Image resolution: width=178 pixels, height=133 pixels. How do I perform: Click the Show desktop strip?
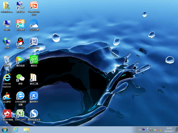click(x=177, y=130)
